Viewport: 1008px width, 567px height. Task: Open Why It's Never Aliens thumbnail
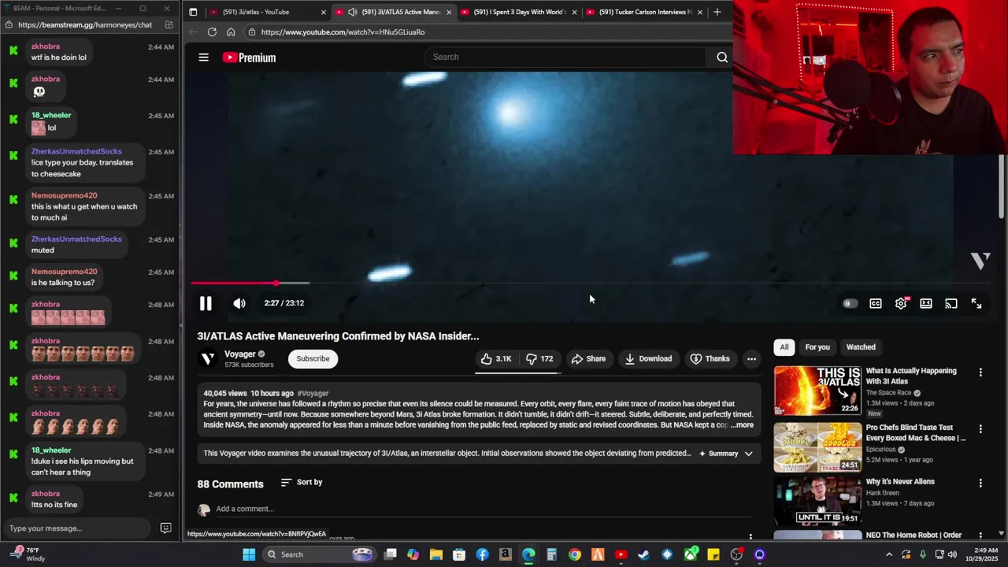(817, 502)
